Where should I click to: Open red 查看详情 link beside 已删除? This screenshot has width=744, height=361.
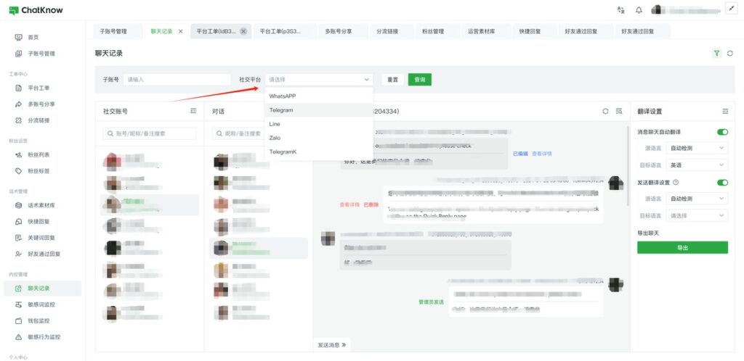(x=349, y=205)
